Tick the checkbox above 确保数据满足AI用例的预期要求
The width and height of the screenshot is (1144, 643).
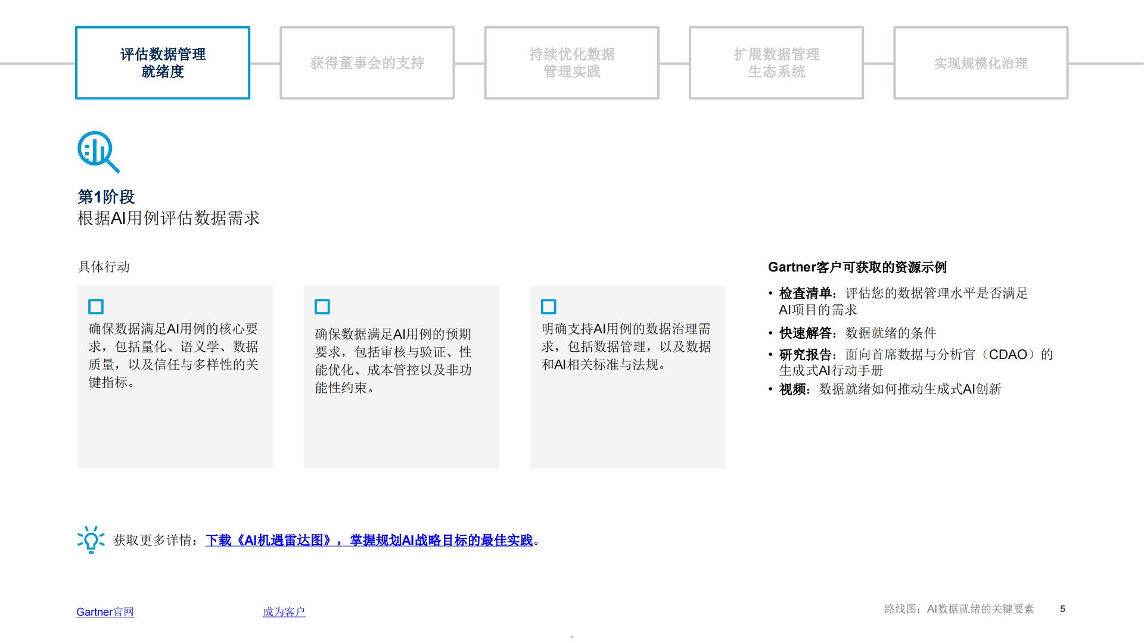322,307
